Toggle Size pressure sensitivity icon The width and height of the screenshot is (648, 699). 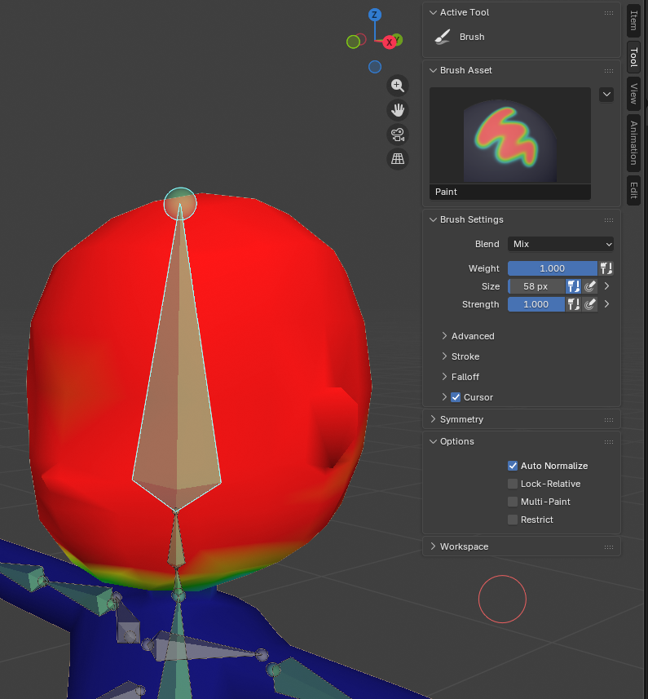[591, 286]
